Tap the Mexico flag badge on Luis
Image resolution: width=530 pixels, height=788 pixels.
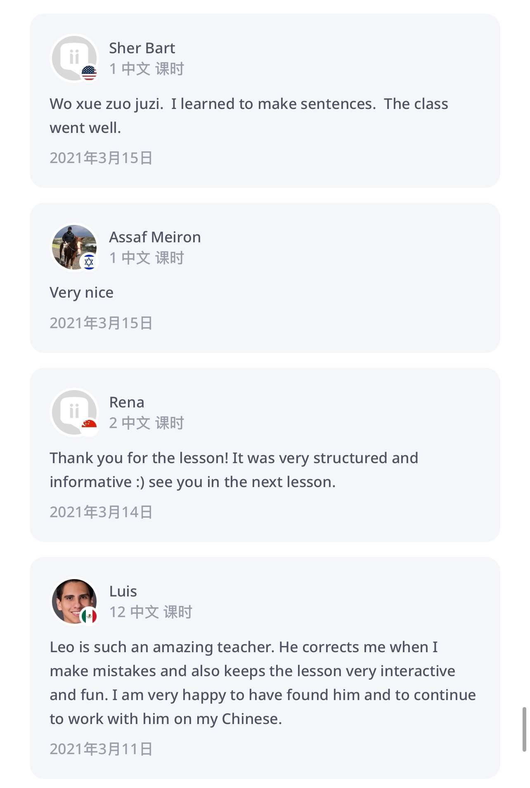coord(89,616)
